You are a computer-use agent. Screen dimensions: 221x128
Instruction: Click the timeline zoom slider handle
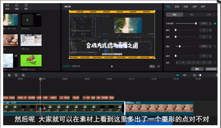200,75
